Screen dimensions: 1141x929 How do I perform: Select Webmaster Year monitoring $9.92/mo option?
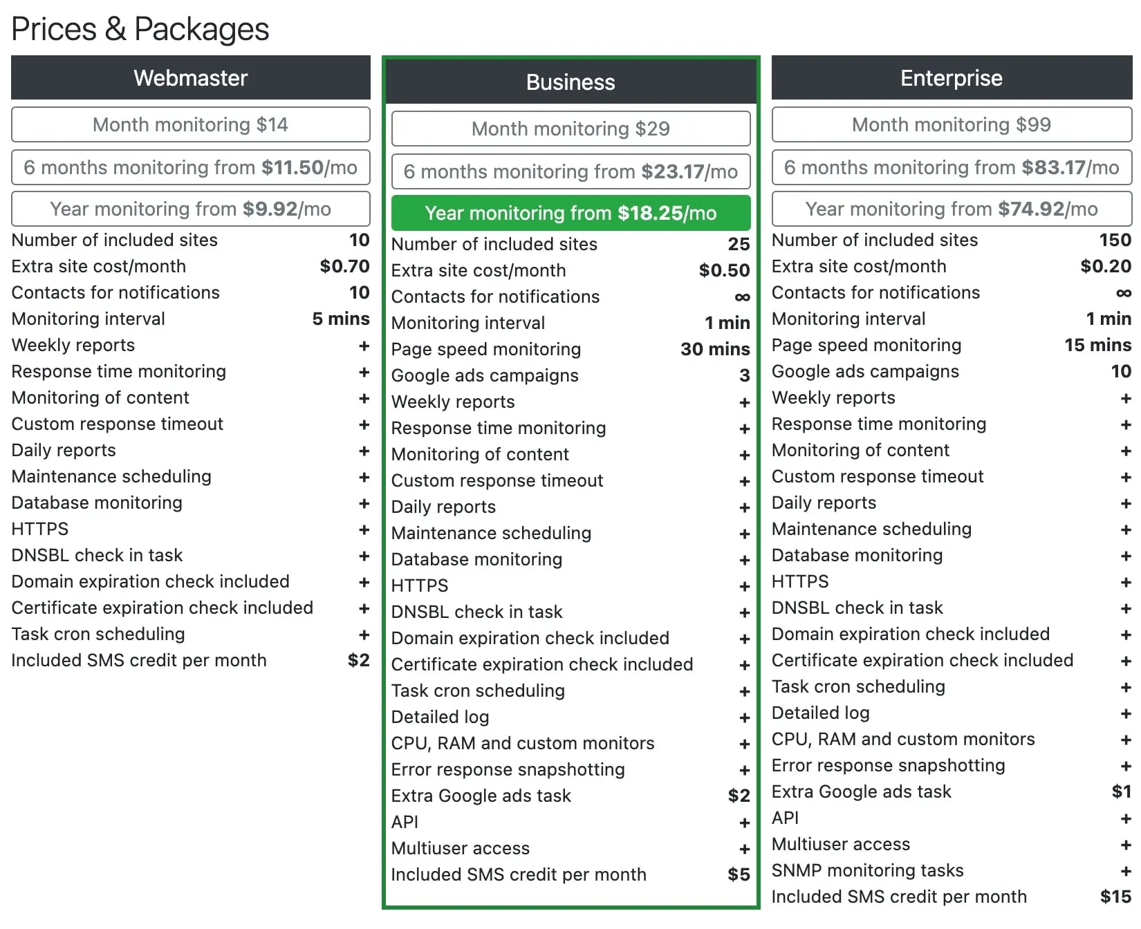190,209
